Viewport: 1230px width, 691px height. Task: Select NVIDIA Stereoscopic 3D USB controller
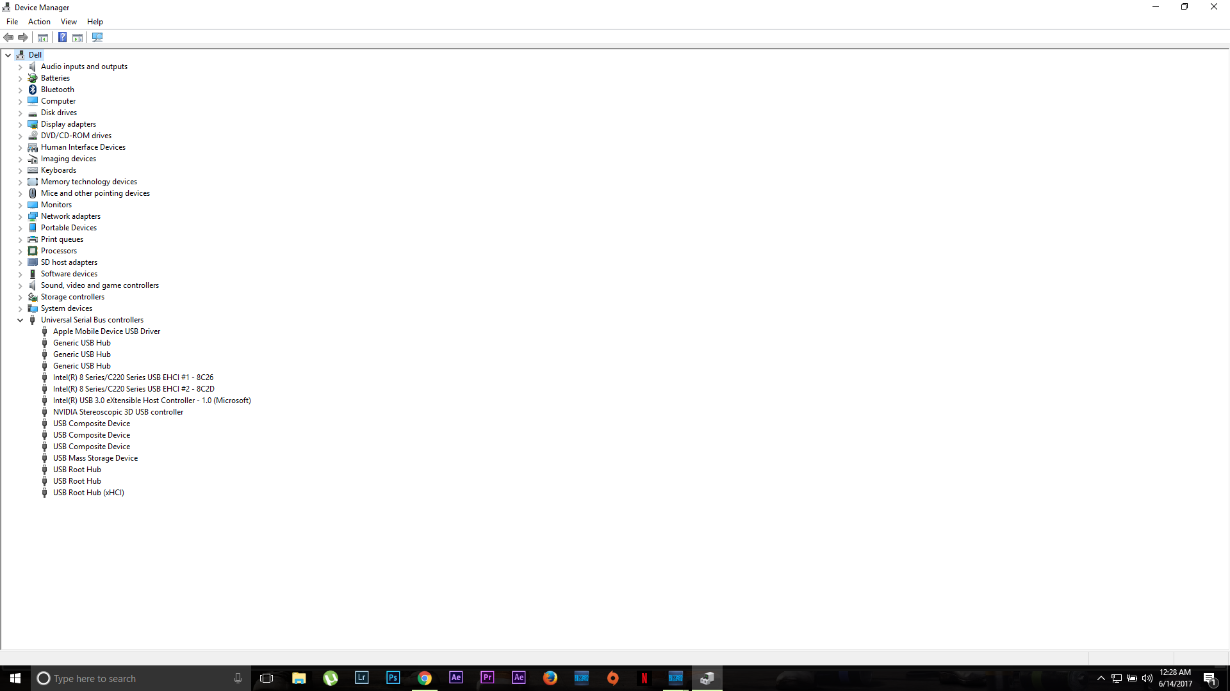[x=118, y=412]
